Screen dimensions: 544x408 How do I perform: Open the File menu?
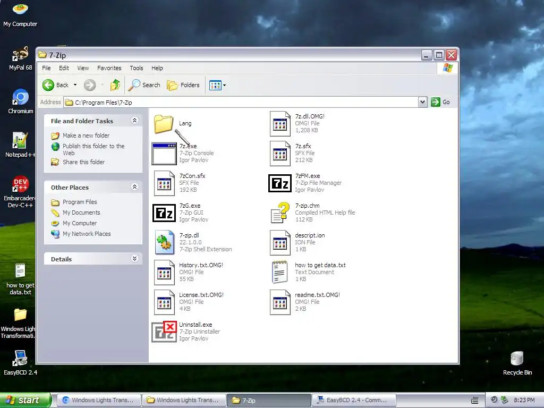click(46, 68)
